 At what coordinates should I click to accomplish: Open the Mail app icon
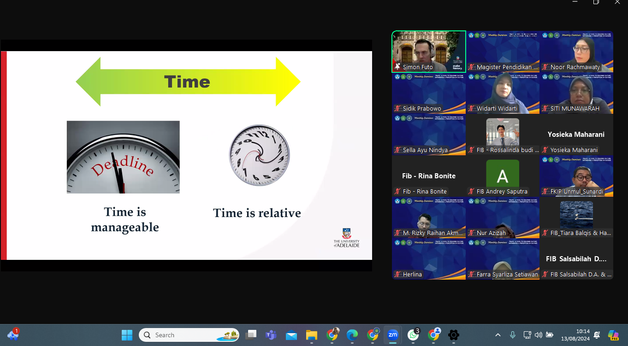[291, 335]
